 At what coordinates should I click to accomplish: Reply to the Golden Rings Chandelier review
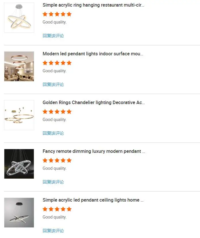click(53, 133)
